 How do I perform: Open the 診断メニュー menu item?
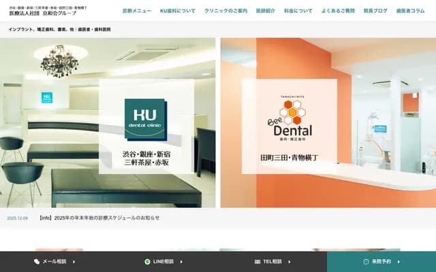point(137,11)
